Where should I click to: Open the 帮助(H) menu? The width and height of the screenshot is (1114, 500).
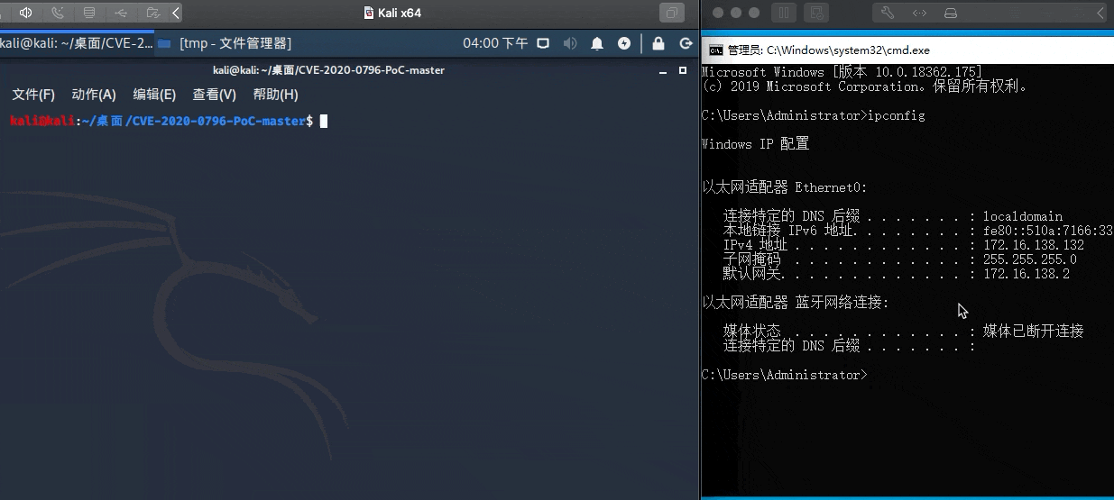click(x=275, y=95)
